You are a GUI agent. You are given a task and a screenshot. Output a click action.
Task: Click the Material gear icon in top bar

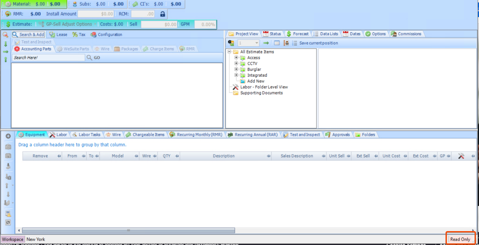click(x=8, y=4)
